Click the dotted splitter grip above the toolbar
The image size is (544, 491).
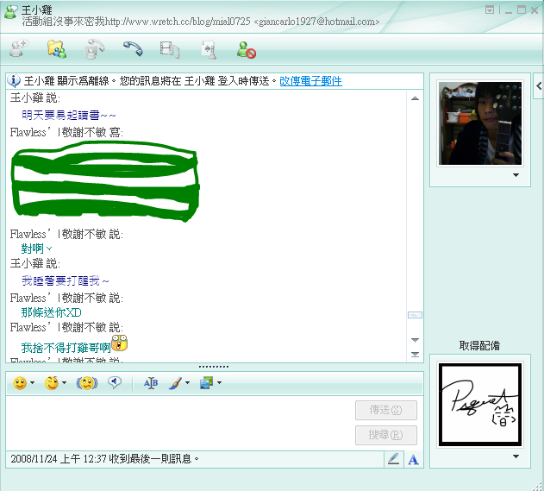click(214, 367)
